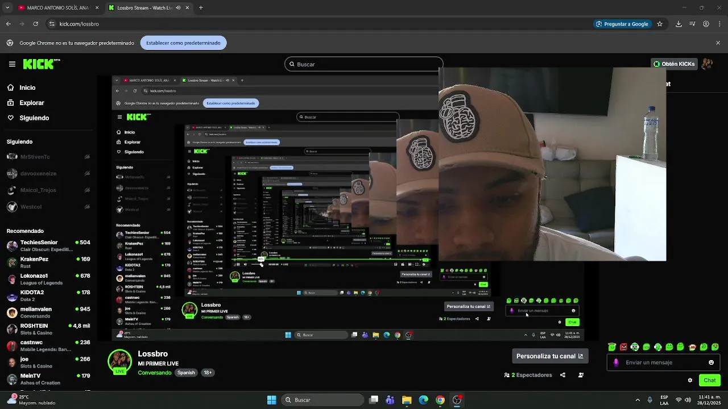
Task: Click the Obtén KICKs button
Action: (x=674, y=64)
